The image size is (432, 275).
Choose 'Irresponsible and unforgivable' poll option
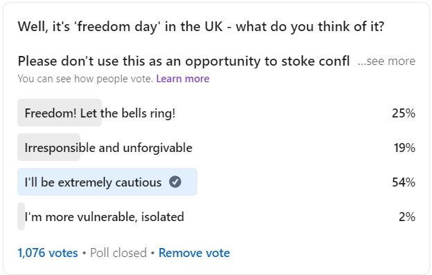tap(109, 148)
